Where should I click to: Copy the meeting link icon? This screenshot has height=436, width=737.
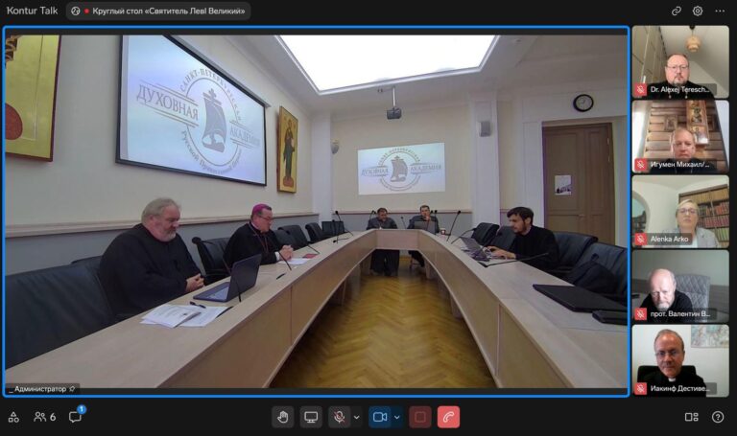[677, 11]
